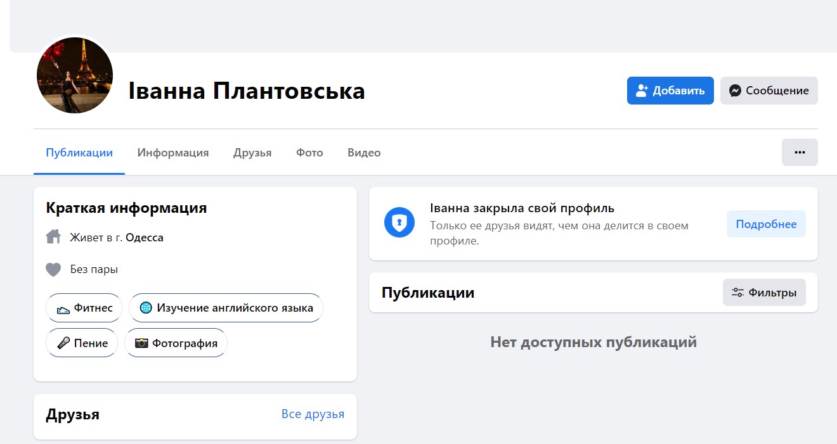Click the Сообщение button
The image size is (837, 444).
tap(769, 91)
